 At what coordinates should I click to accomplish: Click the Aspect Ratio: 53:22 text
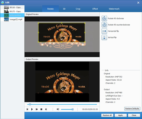point(114,80)
